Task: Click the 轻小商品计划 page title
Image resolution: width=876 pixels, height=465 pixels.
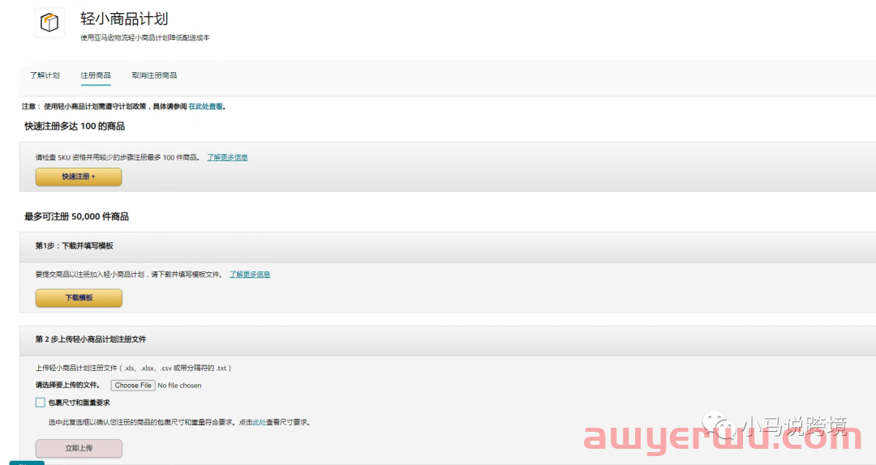Action: (124, 19)
